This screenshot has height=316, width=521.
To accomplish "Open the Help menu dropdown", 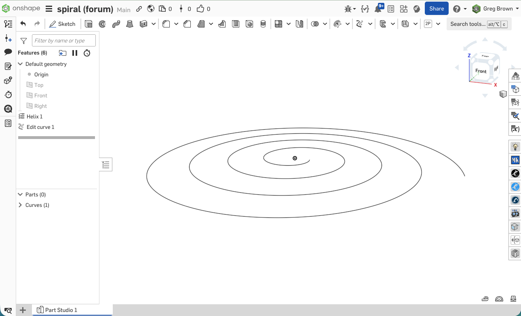I will tap(460, 9).
